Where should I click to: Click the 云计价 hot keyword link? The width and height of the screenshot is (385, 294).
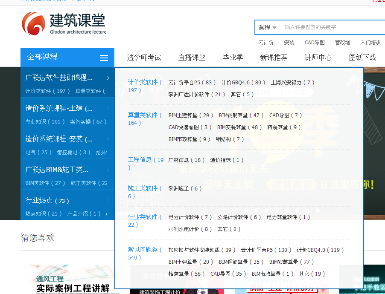pyautogui.click(x=266, y=43)
